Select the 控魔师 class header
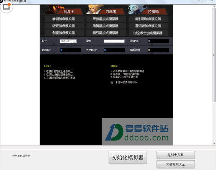 pos(153,12)
